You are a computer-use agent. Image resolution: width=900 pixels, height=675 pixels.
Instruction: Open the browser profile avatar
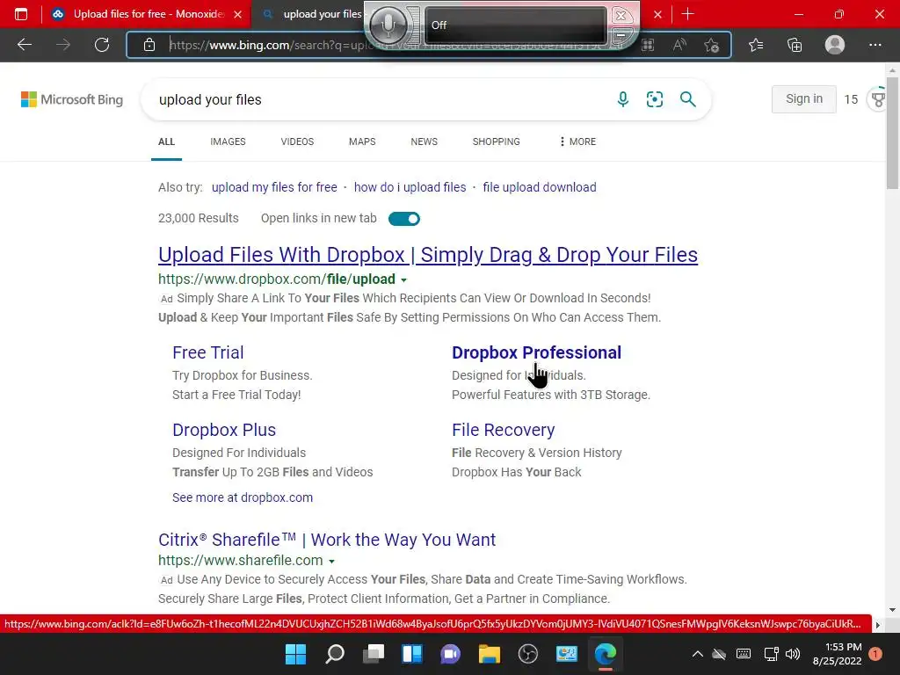tap(835, 45)
